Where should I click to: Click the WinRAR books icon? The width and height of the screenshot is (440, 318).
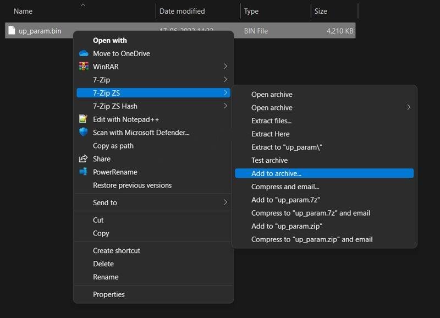84,66
